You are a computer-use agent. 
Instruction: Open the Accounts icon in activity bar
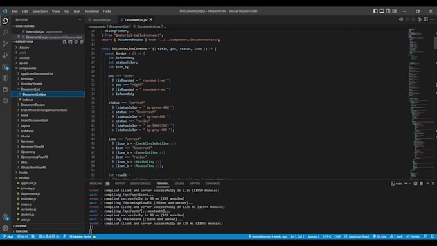point(5,217)
